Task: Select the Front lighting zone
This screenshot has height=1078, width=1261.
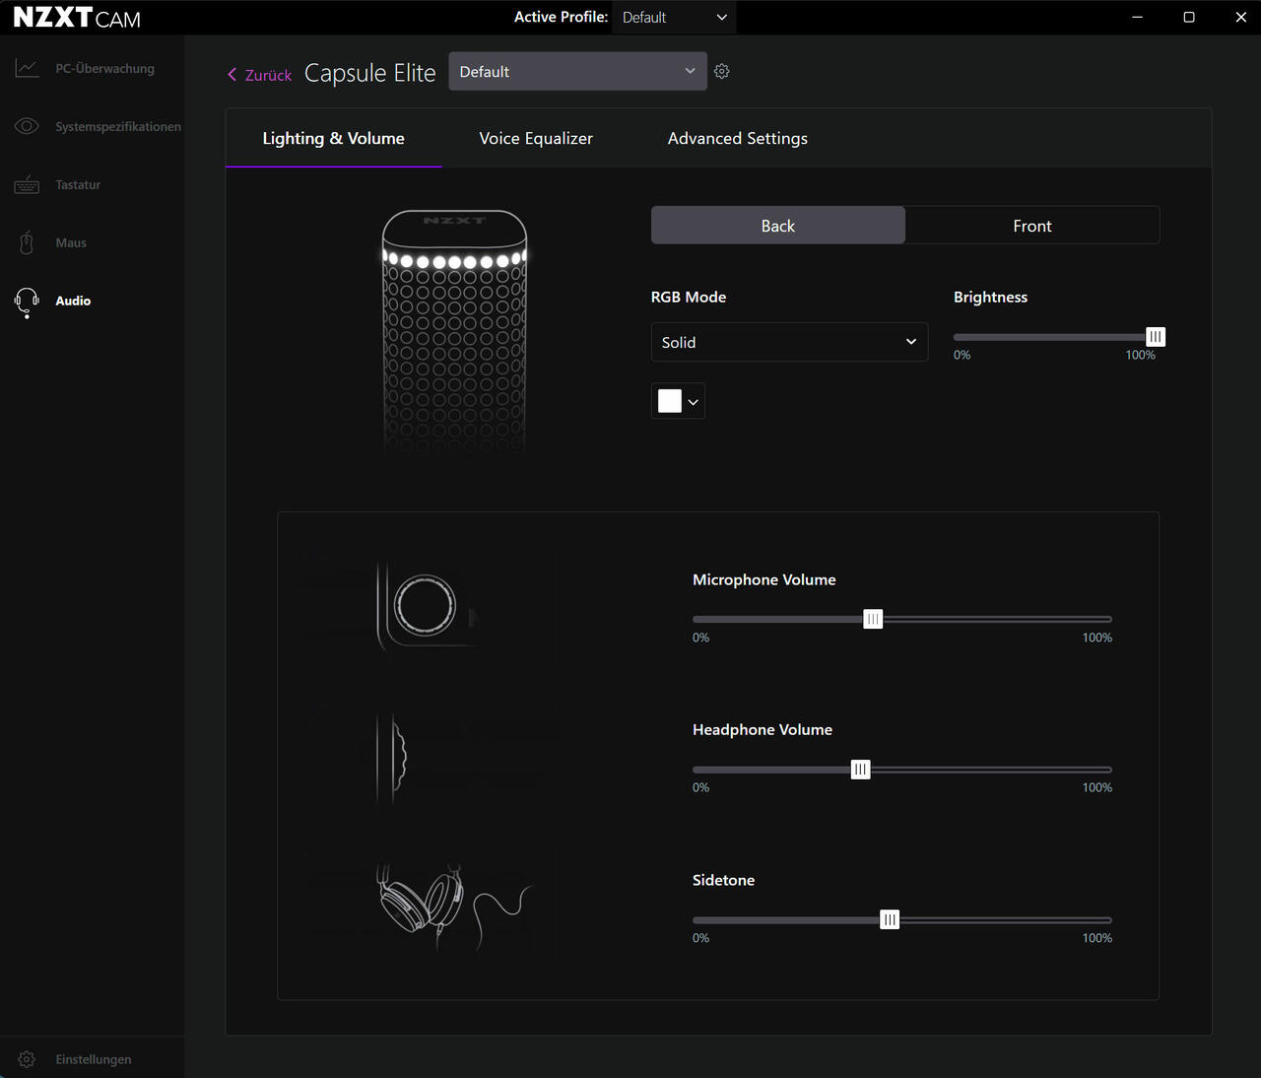Action: pyautogui.click(x=1032, y=226)
